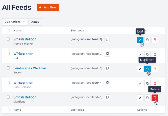168x116 pixels.
Task: Open the Landscapes We Love link
Action: pyautogui.click(x=30, y=68)
